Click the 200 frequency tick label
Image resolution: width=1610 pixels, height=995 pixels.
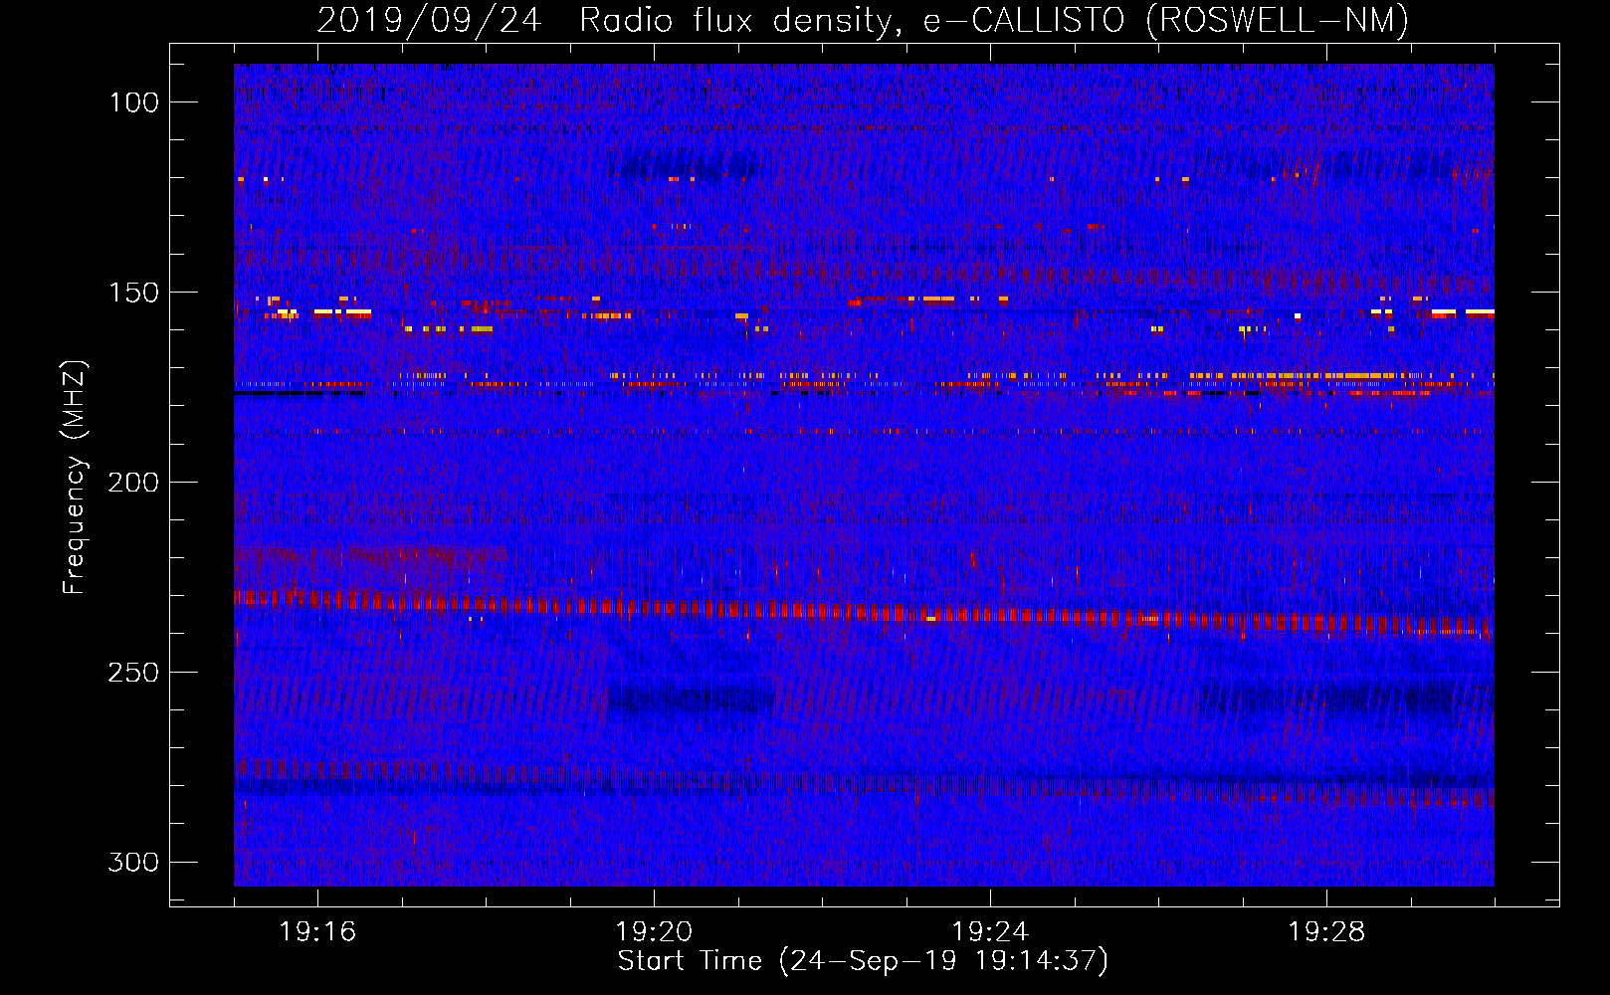pyautogui.click(x=133, y=483)
